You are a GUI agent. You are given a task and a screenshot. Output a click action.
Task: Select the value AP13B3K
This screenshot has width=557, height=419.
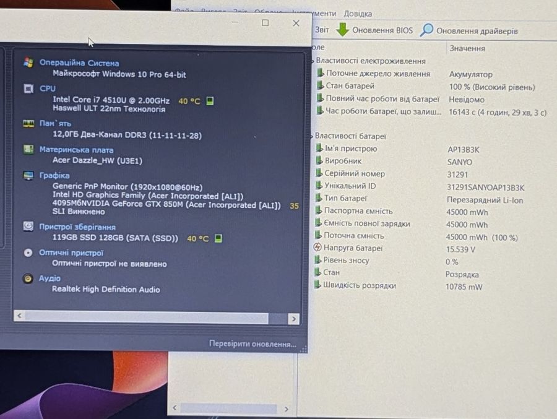pyautogui.click(x=463, y=150)
